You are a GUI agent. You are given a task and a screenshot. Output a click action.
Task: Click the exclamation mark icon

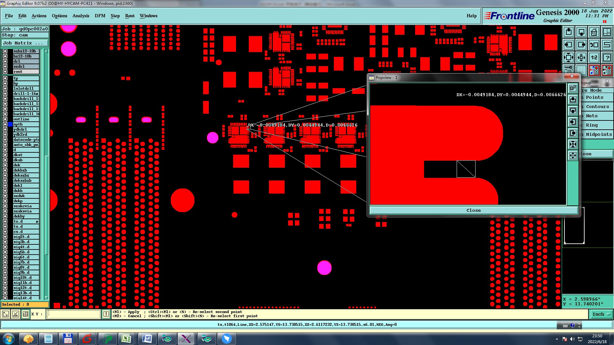pos(106,314)
